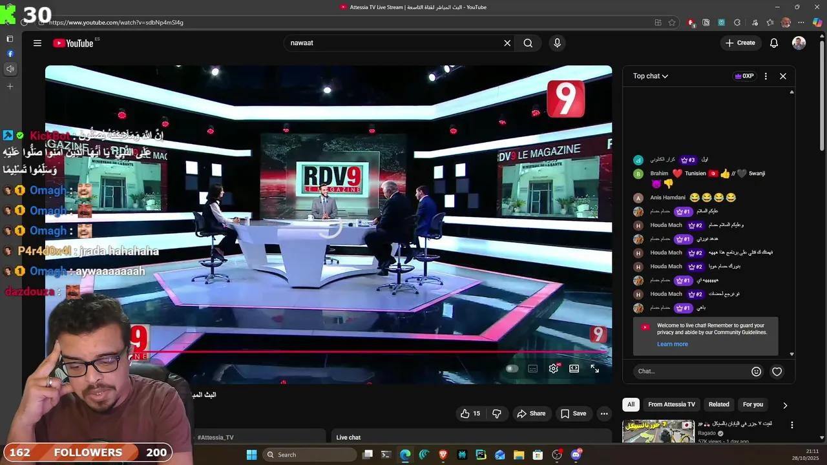Screen dimensions: 827x465
Task: Go to the YouTube home logo
Action: [x=73, y=43]
